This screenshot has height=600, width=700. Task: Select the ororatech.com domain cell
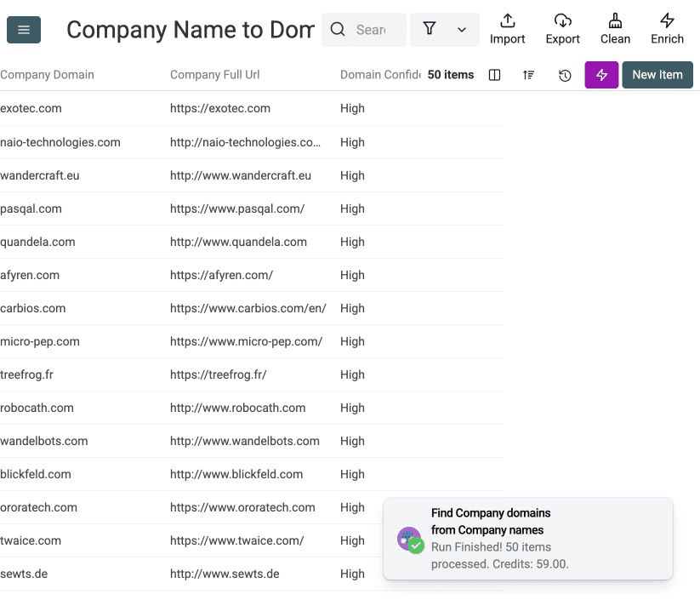click(x=38, y=507)
